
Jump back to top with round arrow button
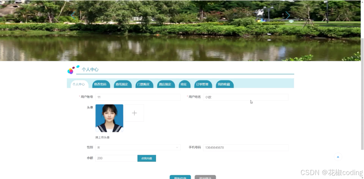click(x=338, y=157)
